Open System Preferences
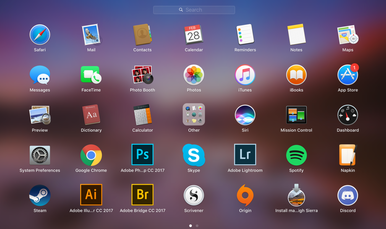 point(40,155)
